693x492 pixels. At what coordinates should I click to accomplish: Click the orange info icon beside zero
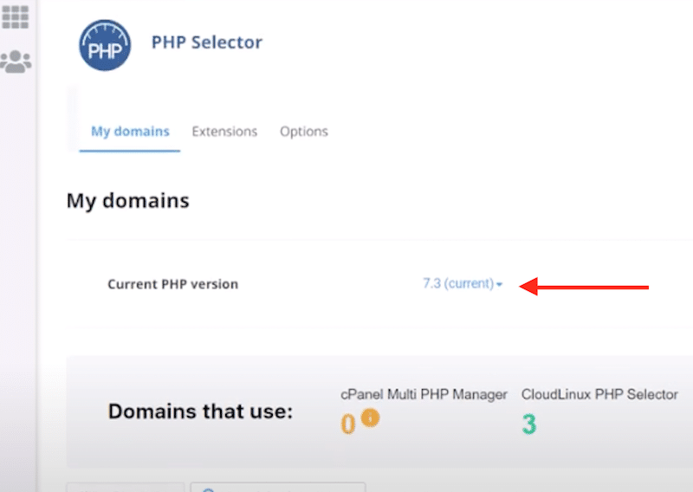[x=370, y=418]
